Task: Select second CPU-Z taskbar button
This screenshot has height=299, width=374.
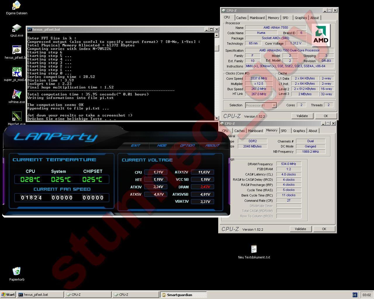Action: pos(136,295)
